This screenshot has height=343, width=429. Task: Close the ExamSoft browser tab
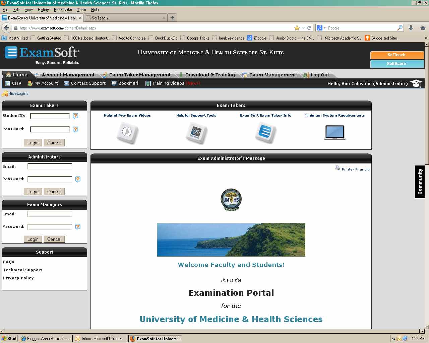(x=80, y=18)
